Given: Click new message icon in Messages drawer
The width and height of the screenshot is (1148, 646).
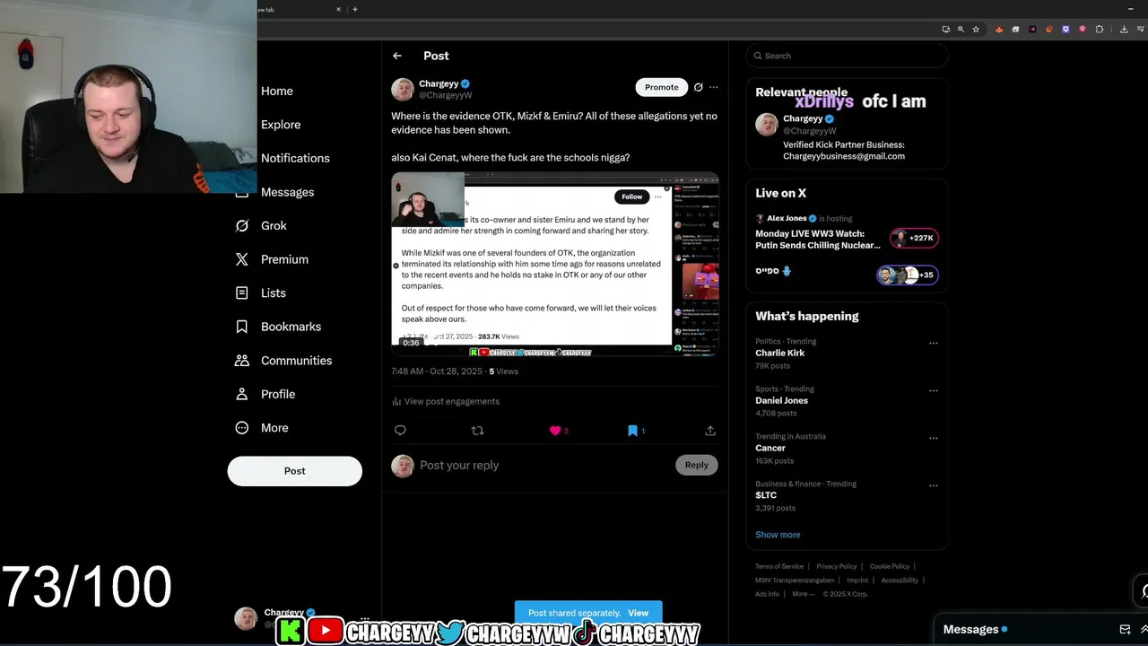Looking at the screenshot, I should coord(1126,630).
